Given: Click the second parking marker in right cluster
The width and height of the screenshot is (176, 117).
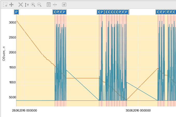Looking at the screenshot, I should 160,12.
